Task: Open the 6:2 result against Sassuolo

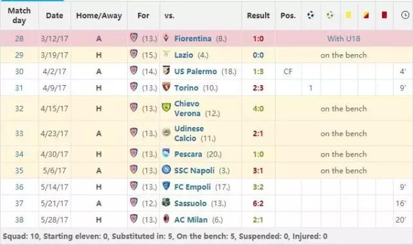Action: [258, 203]
